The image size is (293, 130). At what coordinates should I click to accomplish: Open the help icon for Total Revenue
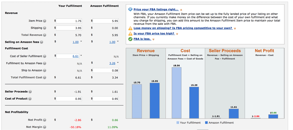[45, 35]
